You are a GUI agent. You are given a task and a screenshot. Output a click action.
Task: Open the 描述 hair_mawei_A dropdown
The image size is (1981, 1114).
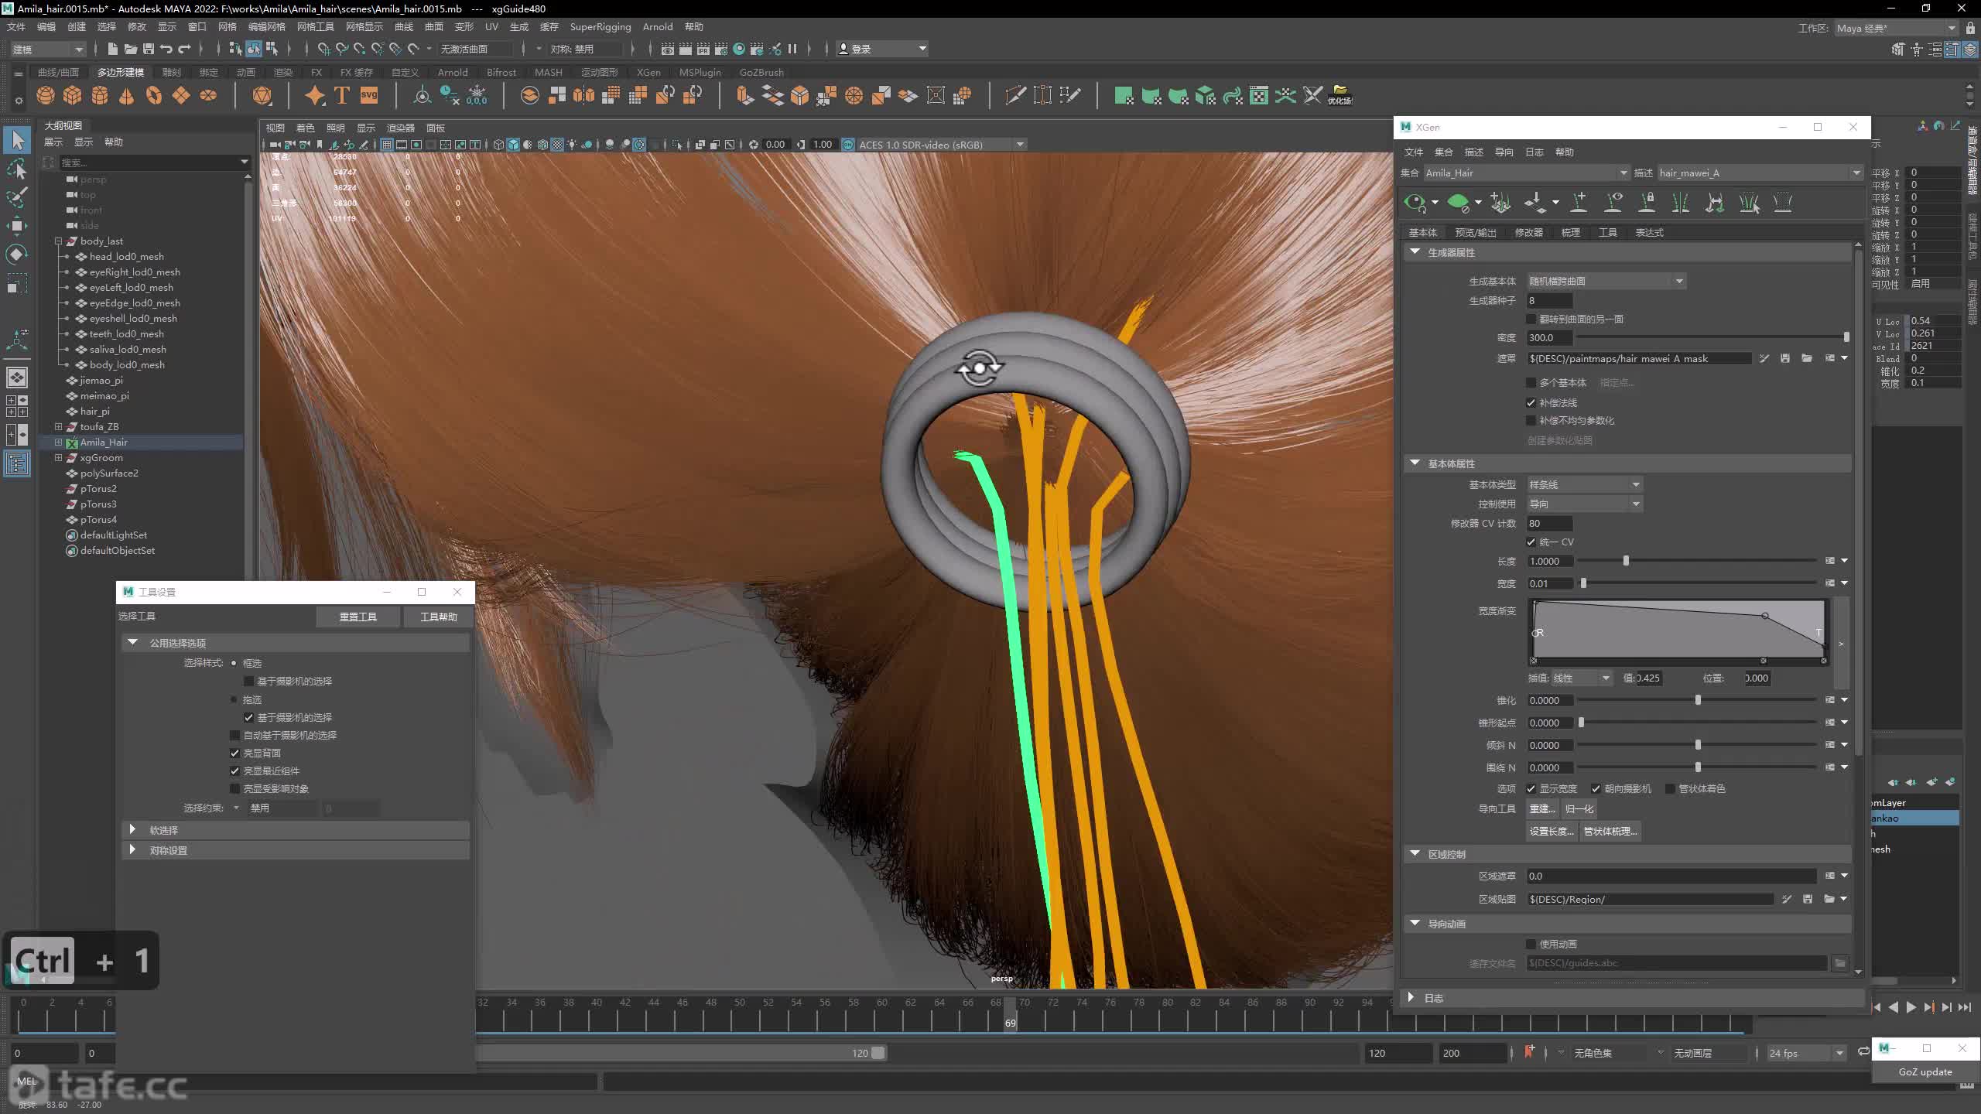1759,173
